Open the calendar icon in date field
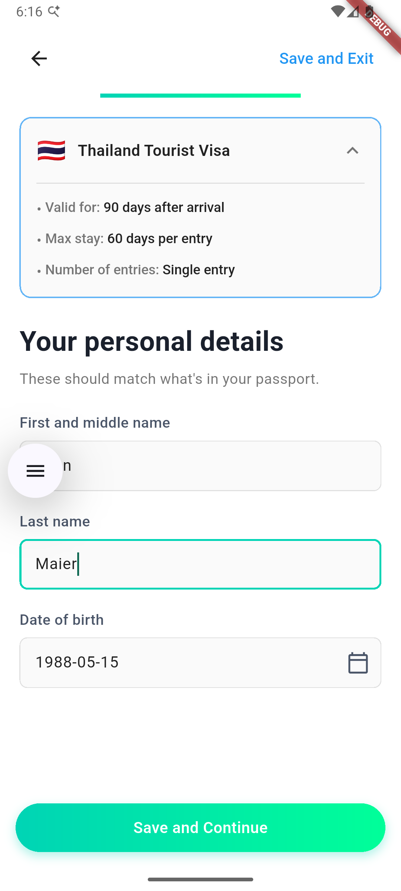The width and height of the screenshot is (401, 891). pyautogui.click(x=358, y=662)
